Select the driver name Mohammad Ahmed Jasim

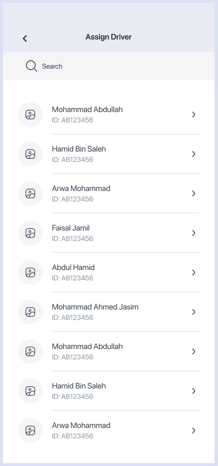tap(95, 307)
